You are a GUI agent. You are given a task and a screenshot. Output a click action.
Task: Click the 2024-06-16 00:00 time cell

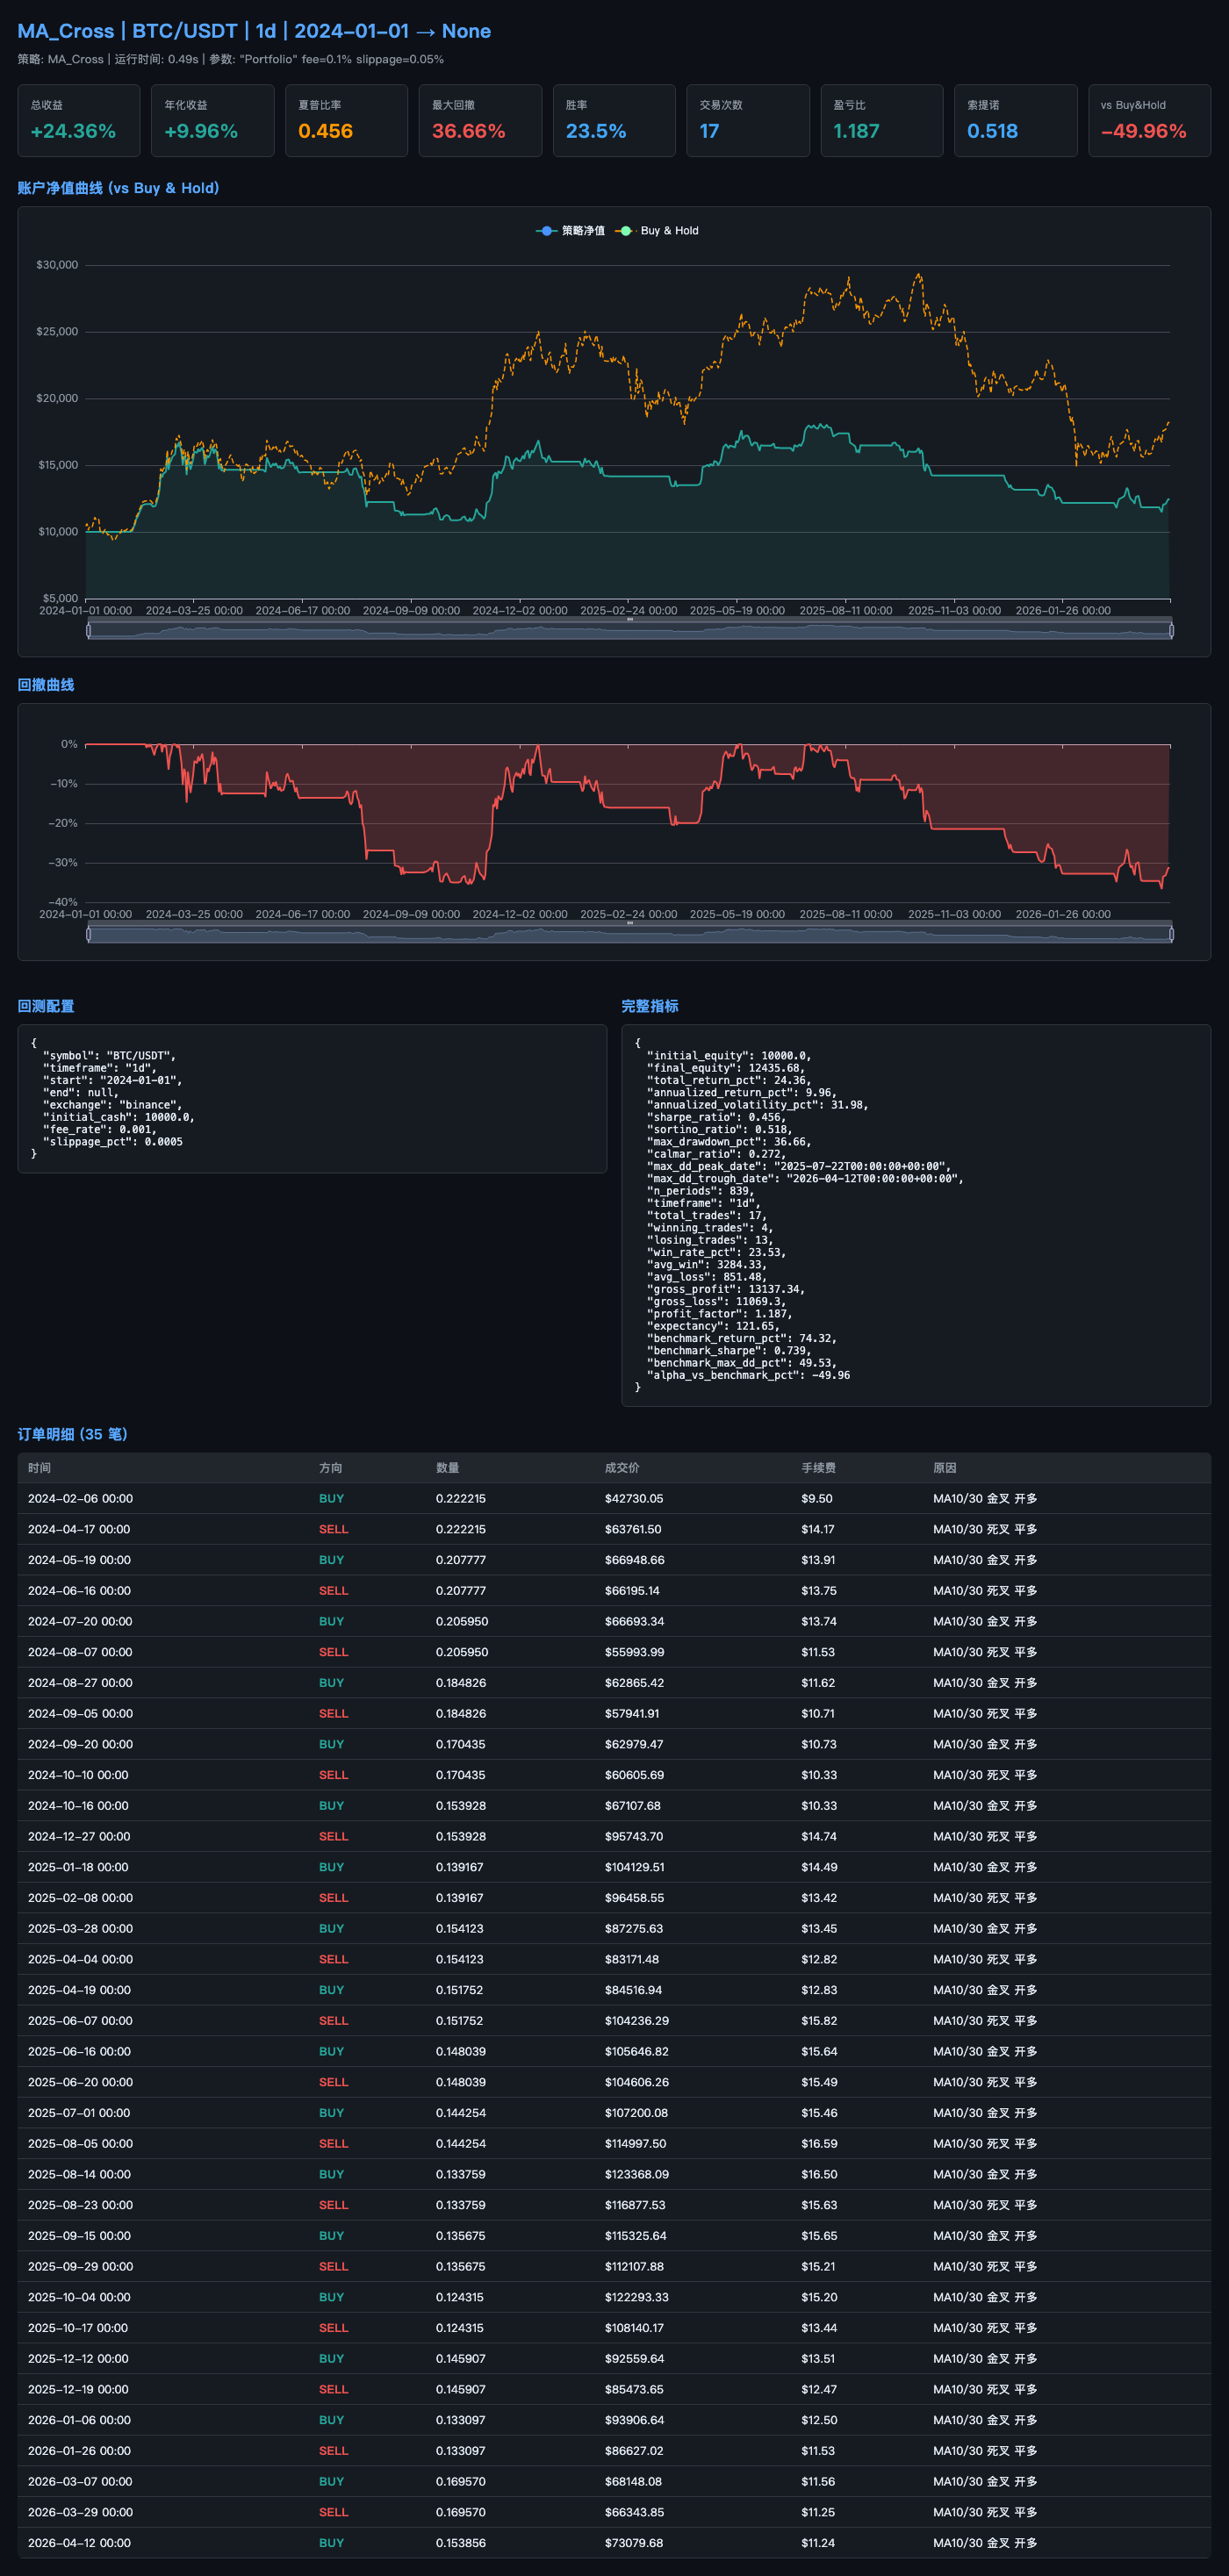79,1591
